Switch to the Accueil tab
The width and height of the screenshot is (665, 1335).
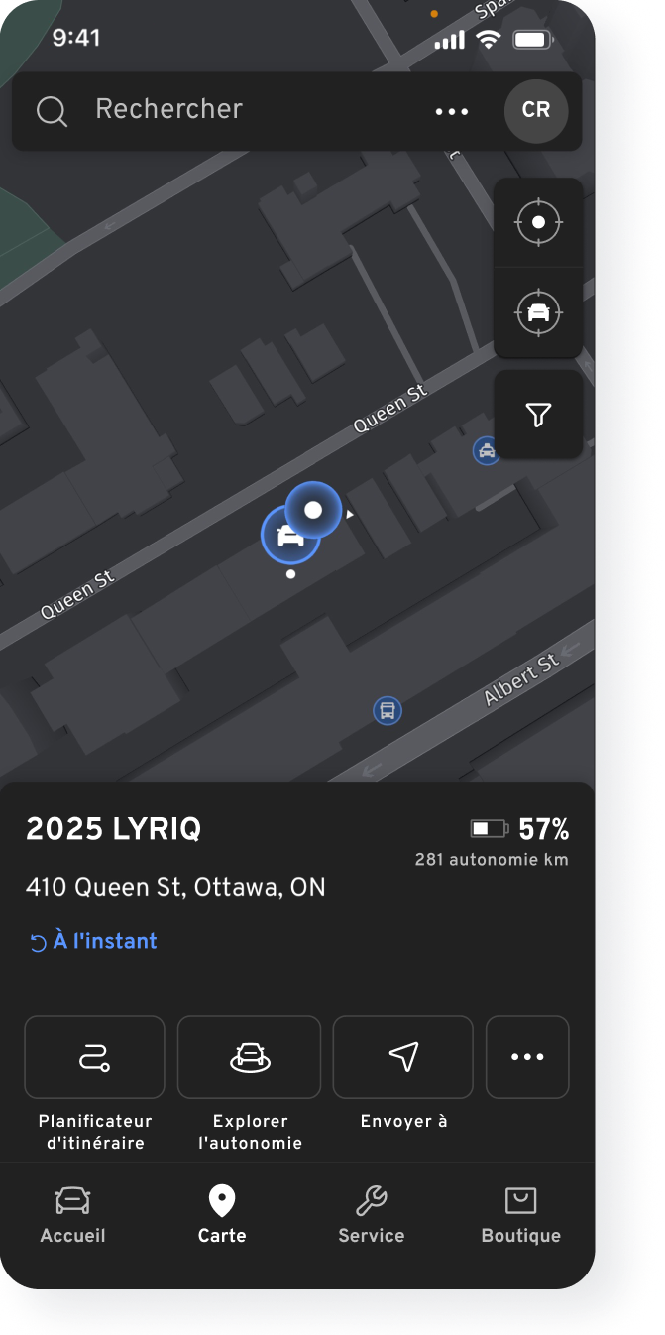click(72, 1212)
